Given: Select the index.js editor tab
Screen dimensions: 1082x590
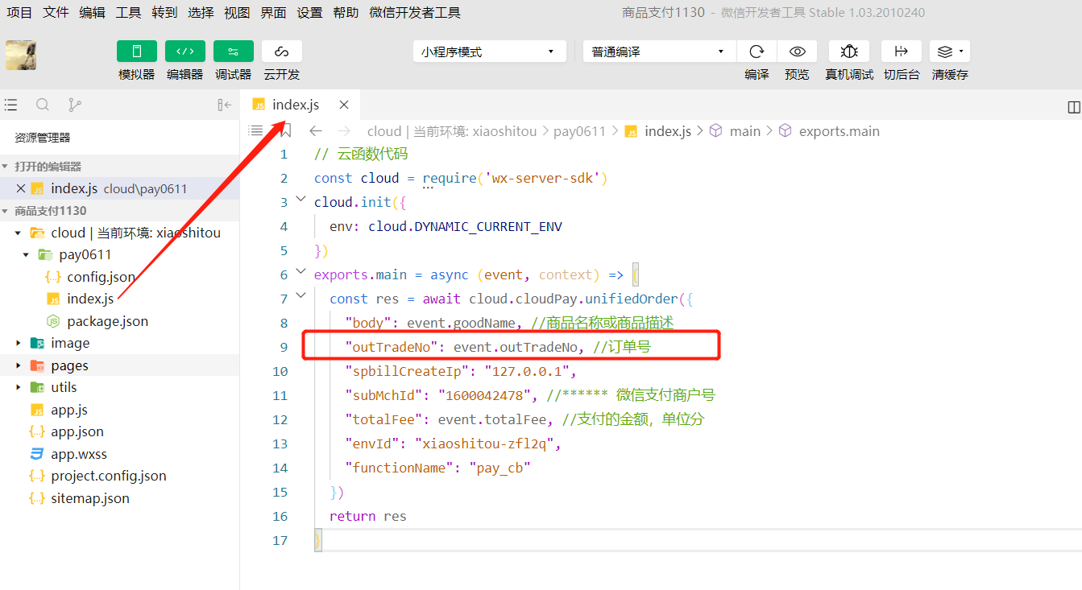Looking at the screenshot, I should pyautogui.click(x=296, y=105).
